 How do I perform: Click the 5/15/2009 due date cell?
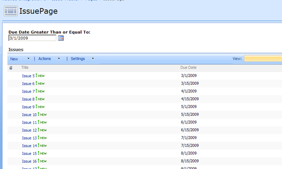point(190,114)
